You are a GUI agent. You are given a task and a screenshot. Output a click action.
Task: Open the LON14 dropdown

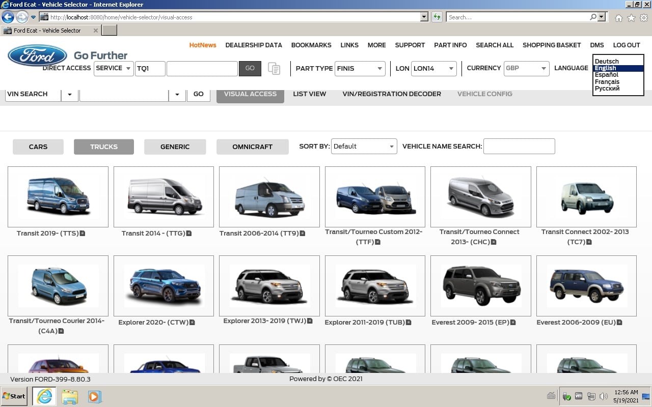(434, 68)
